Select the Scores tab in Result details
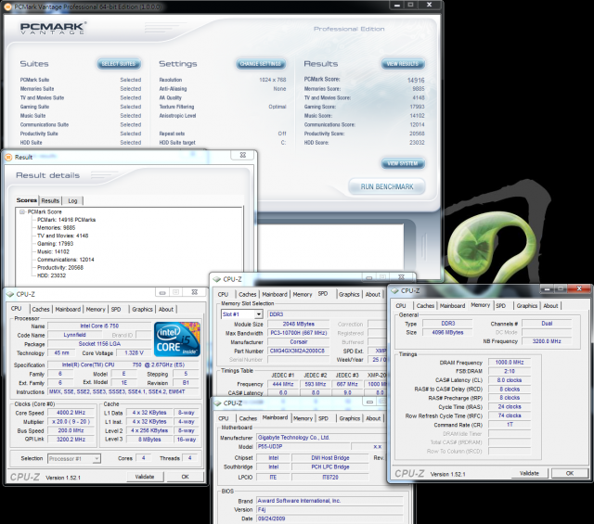594x524 pixels. point(27,200)
